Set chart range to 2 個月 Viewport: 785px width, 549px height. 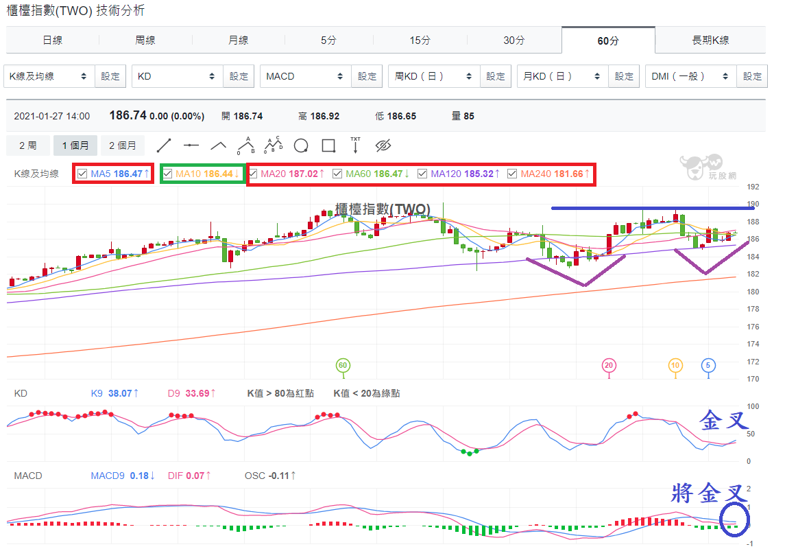click(123, 145)
